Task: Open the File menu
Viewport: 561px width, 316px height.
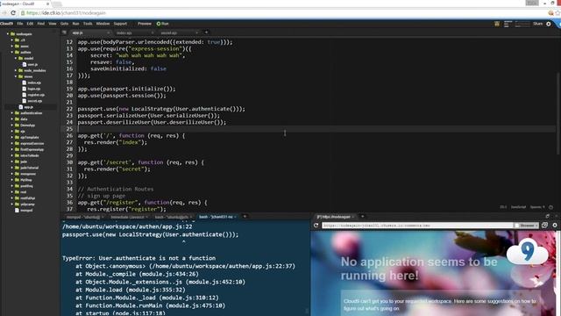Action: pyautogui.click(x=20, y=24)
